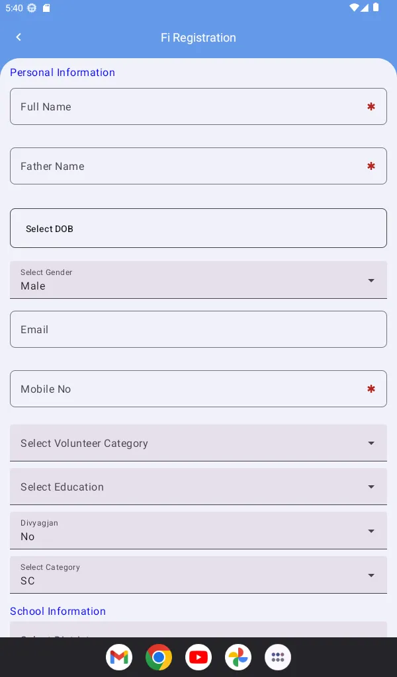The width and height of the screenshot is (397, 677).
Task: Open the YouTube app icon
Action: pyautogui.click(x=198, y=657)
